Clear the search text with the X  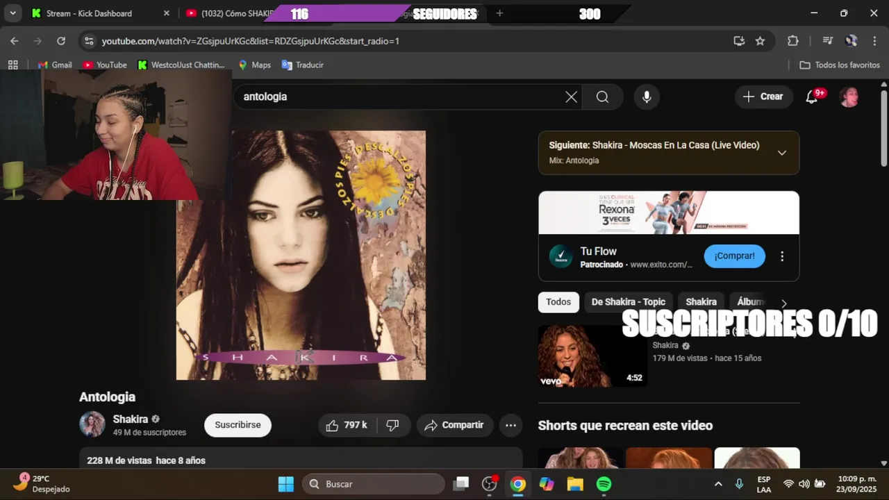(571, 97)
